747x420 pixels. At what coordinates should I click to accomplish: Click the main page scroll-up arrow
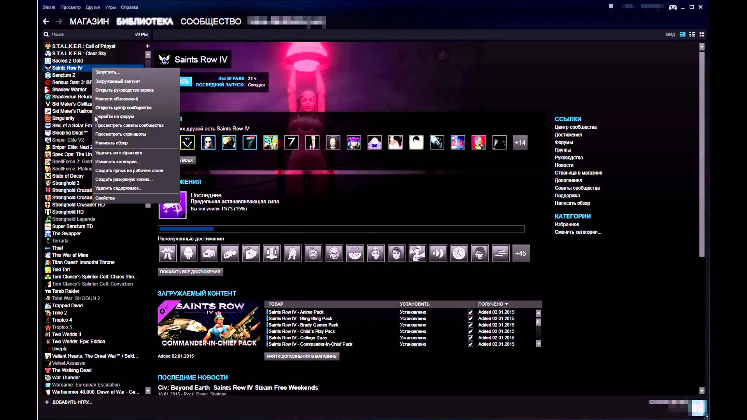pyautogui.click(x=702, y=47)
